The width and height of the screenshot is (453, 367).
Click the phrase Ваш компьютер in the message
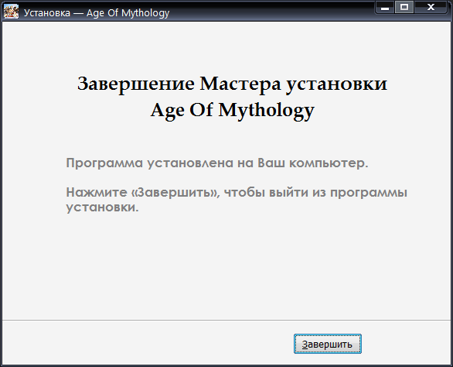[x=312, y=163]
